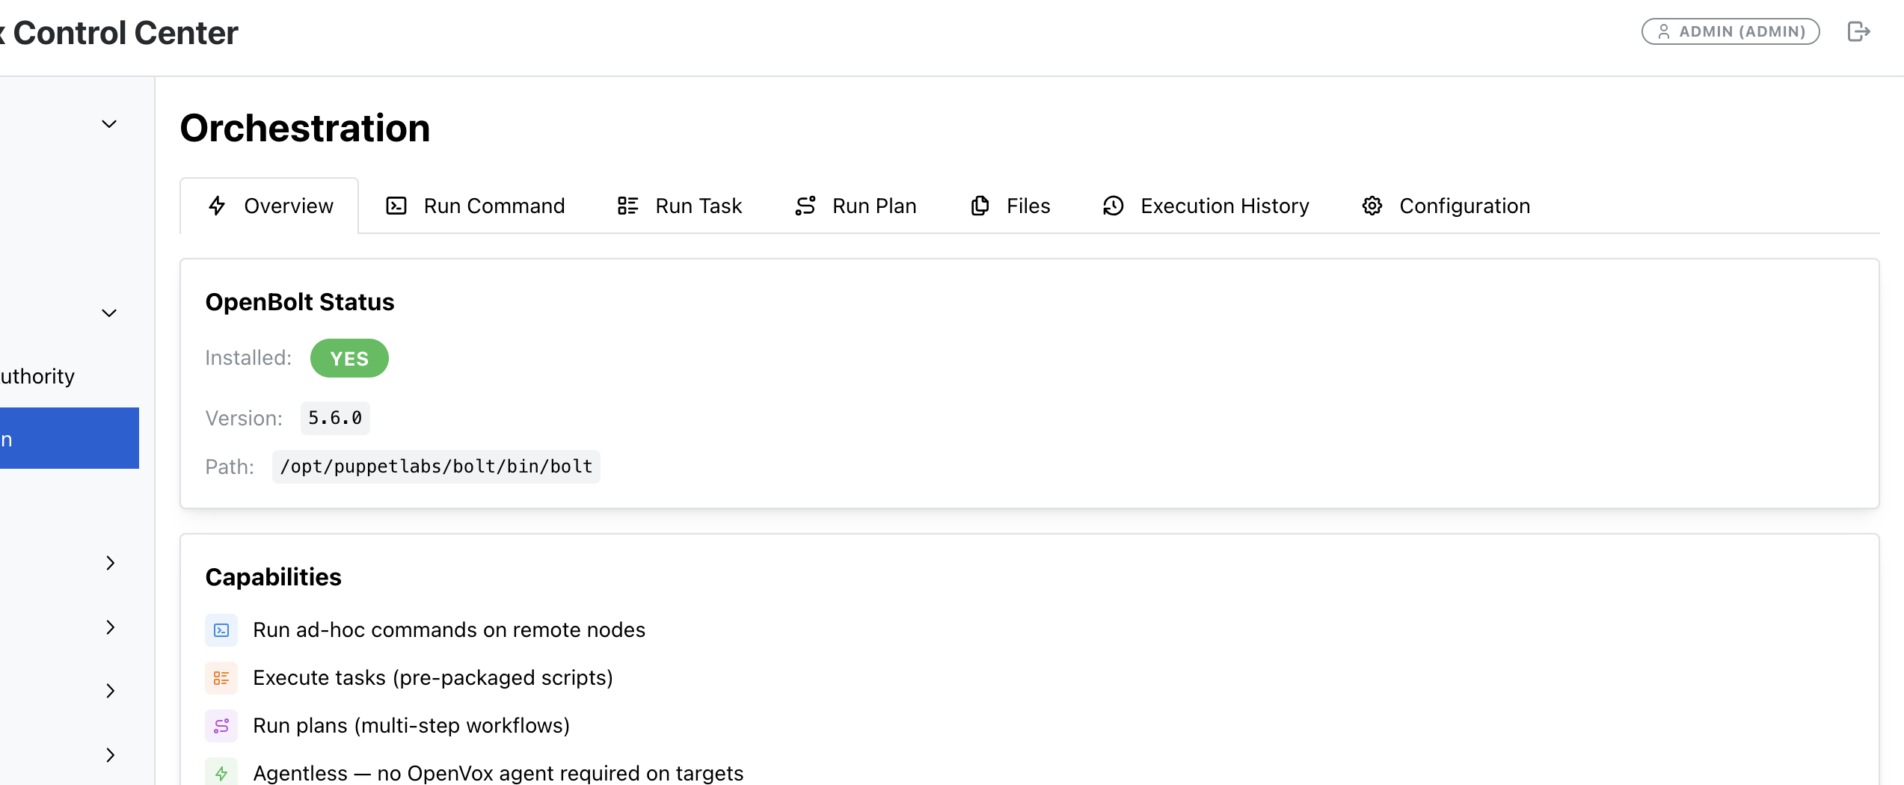
Task: Click the 'Path:' label
Action: coord(230,467)
